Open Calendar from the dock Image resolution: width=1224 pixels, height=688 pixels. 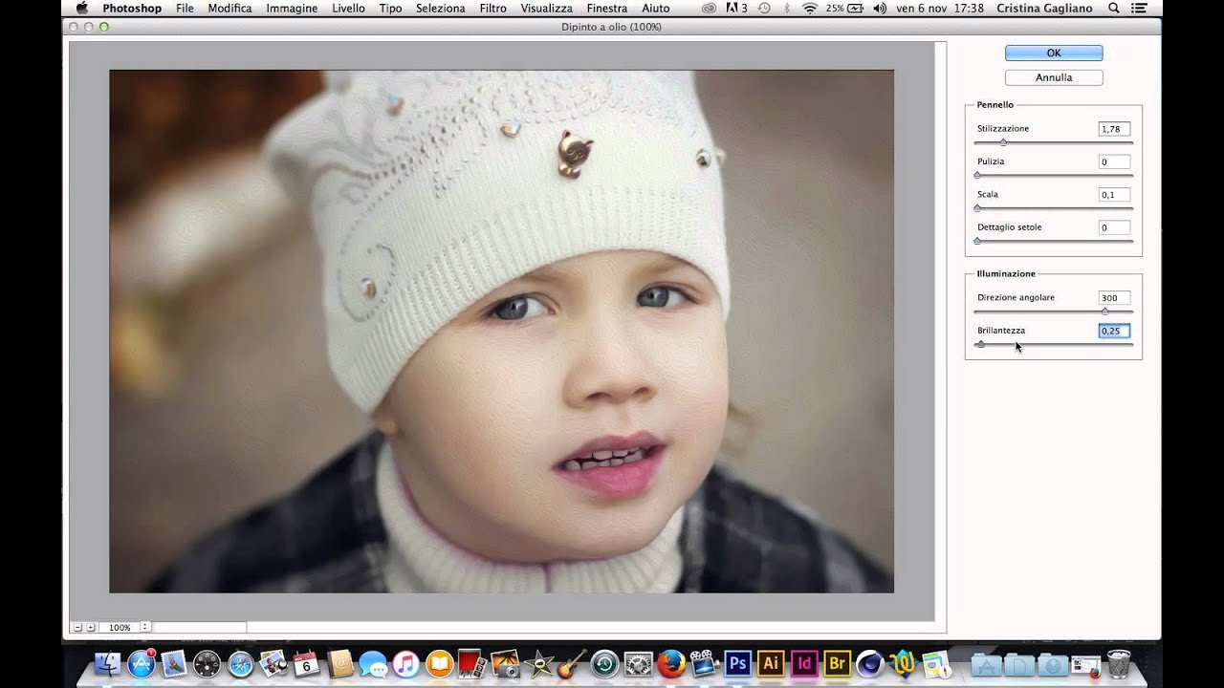click(306, 663)
